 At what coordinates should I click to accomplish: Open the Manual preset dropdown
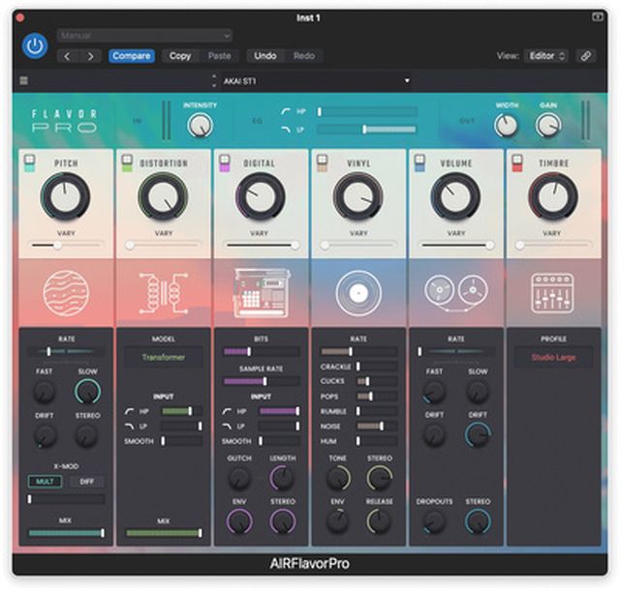[x=143, y=36]
